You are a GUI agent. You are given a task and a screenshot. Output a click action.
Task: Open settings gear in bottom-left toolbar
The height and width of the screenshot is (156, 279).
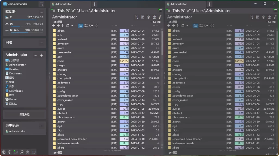coord(4,152)
